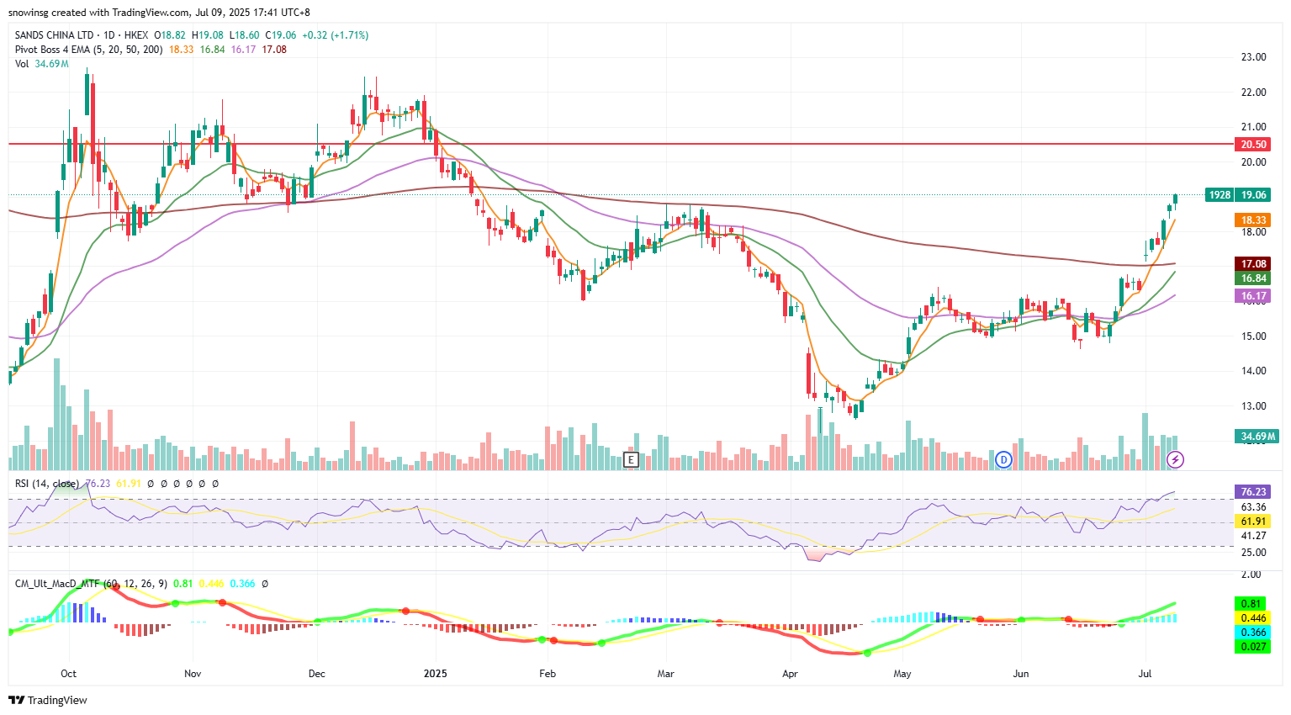Click the 21.00 price axis value
This screenshot has width=1291, height=715.
tap(1254, 127)
